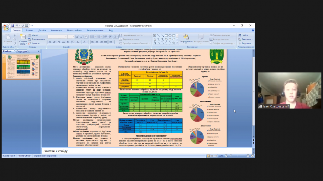The width and height of the screenshot is (323, 181).
Task: Open the Заменить replace dropdown
Action: [x=246, y=39]
